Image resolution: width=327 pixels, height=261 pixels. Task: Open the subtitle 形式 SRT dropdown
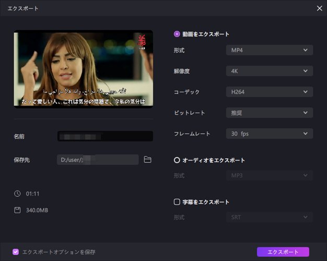click(270, 217)
